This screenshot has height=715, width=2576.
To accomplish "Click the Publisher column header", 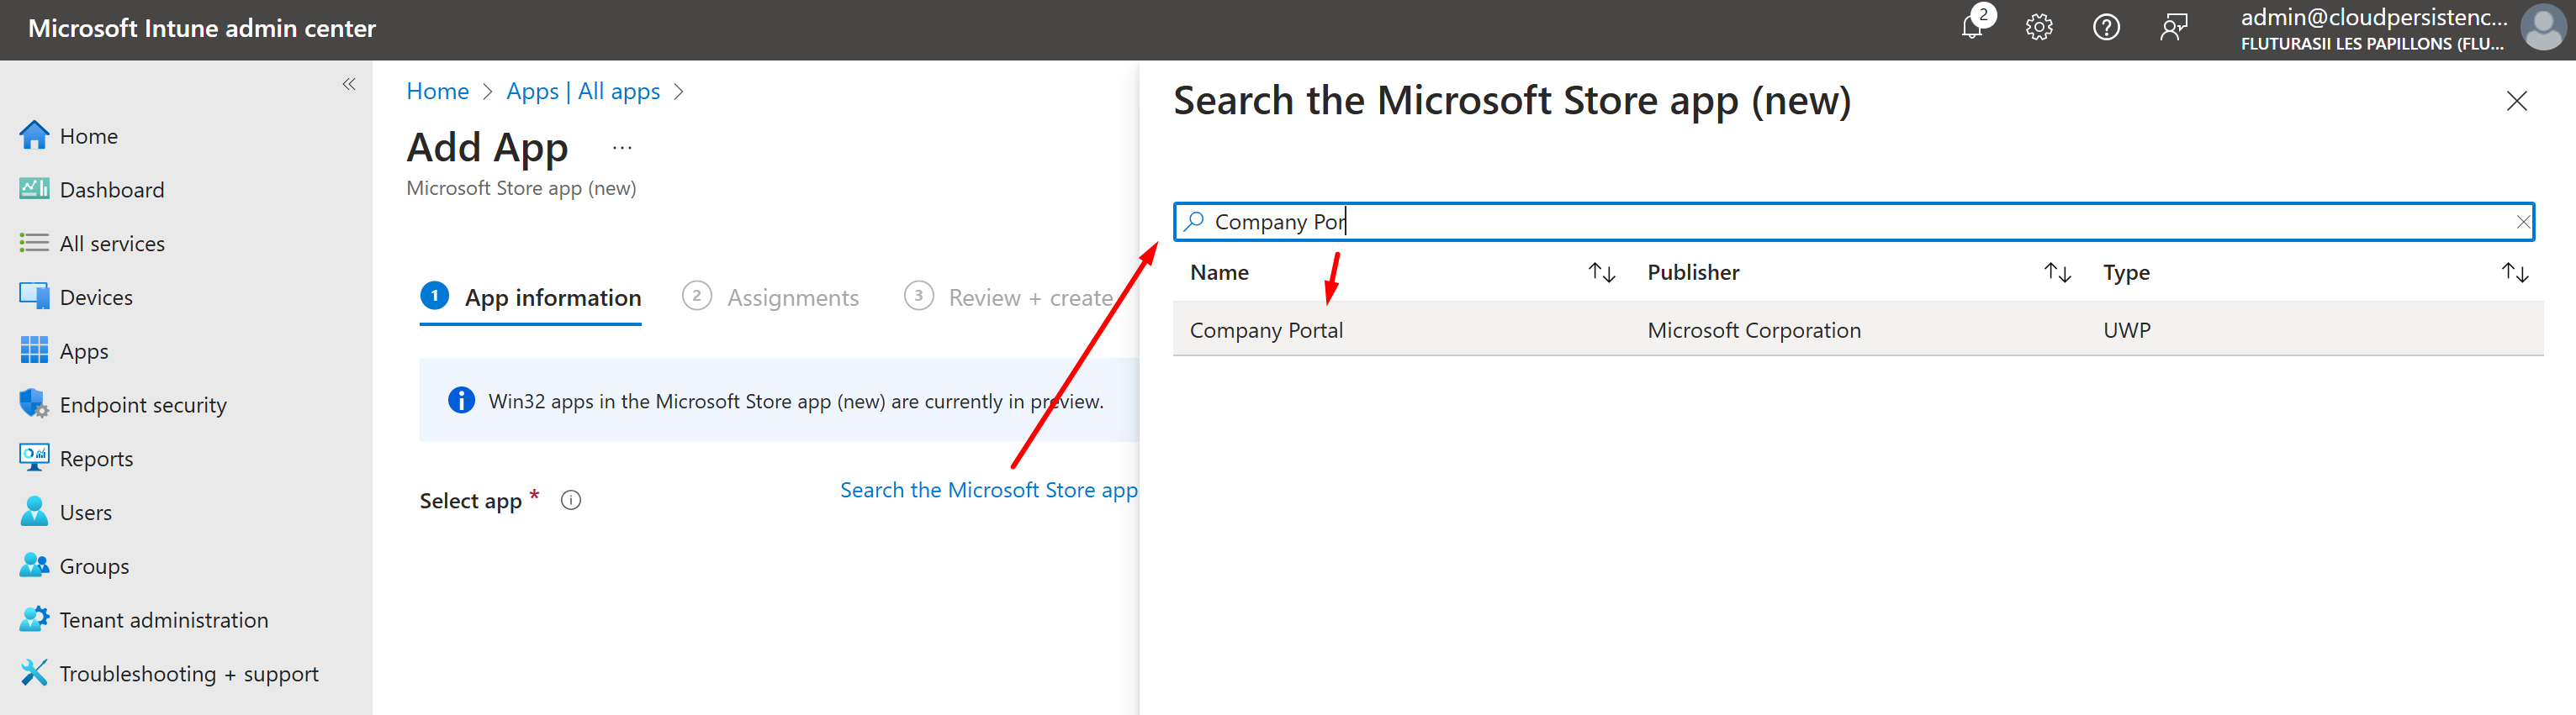I will pyautogui.click(x=1693, y=271).
